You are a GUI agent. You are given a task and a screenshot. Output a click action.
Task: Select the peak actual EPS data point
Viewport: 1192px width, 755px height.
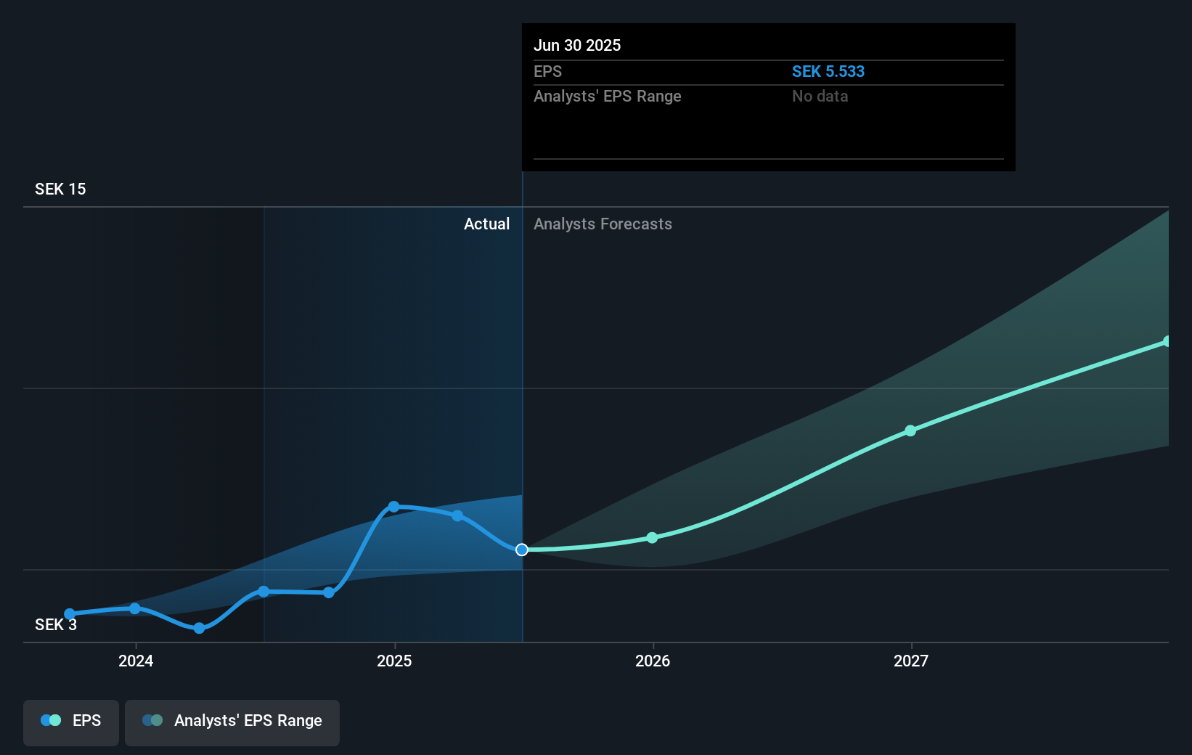coord(393,506)
